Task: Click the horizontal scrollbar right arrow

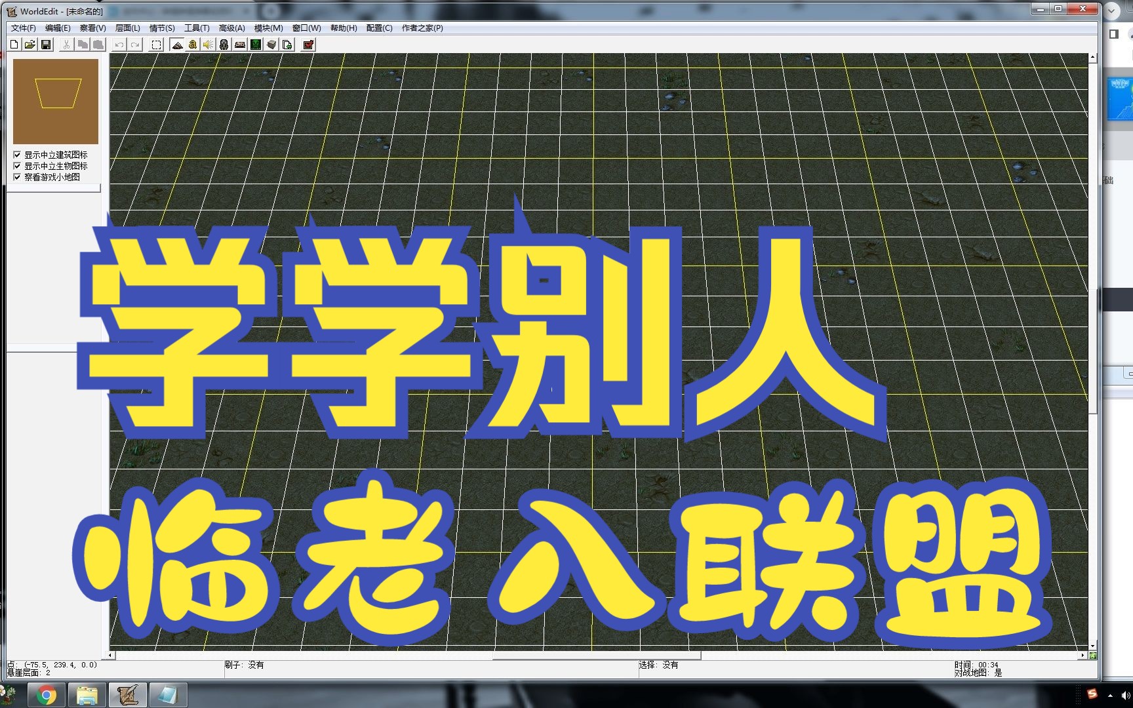Action: click(x=1083, y=655)
